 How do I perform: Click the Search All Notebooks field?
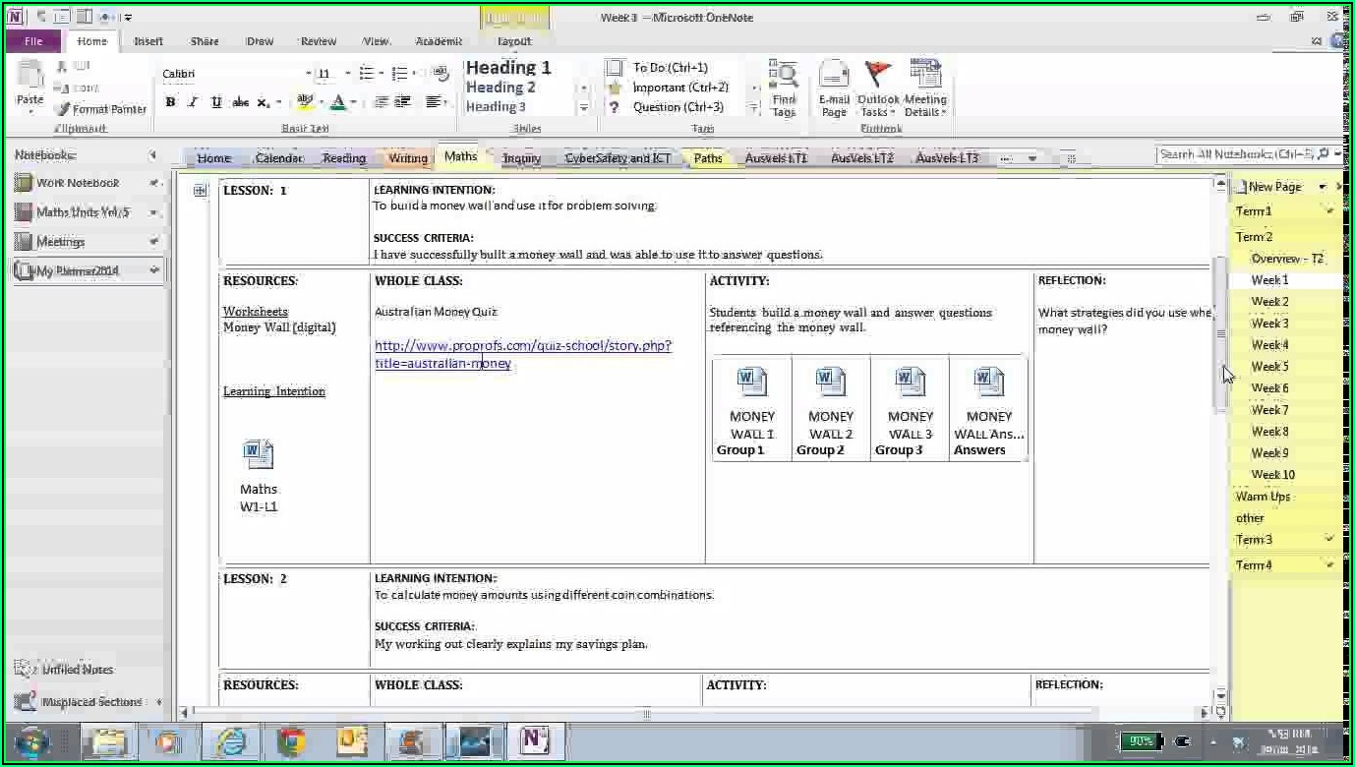[1235, 154]
